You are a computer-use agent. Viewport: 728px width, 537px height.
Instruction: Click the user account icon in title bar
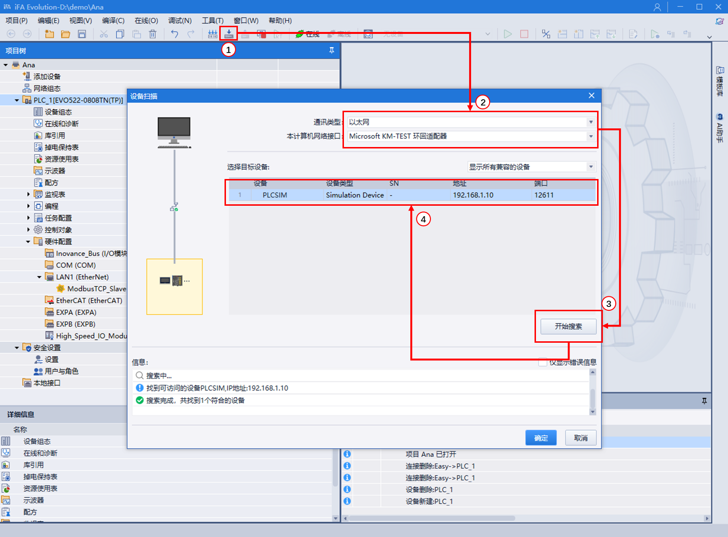pyautogui.click(x=657, y=7)
